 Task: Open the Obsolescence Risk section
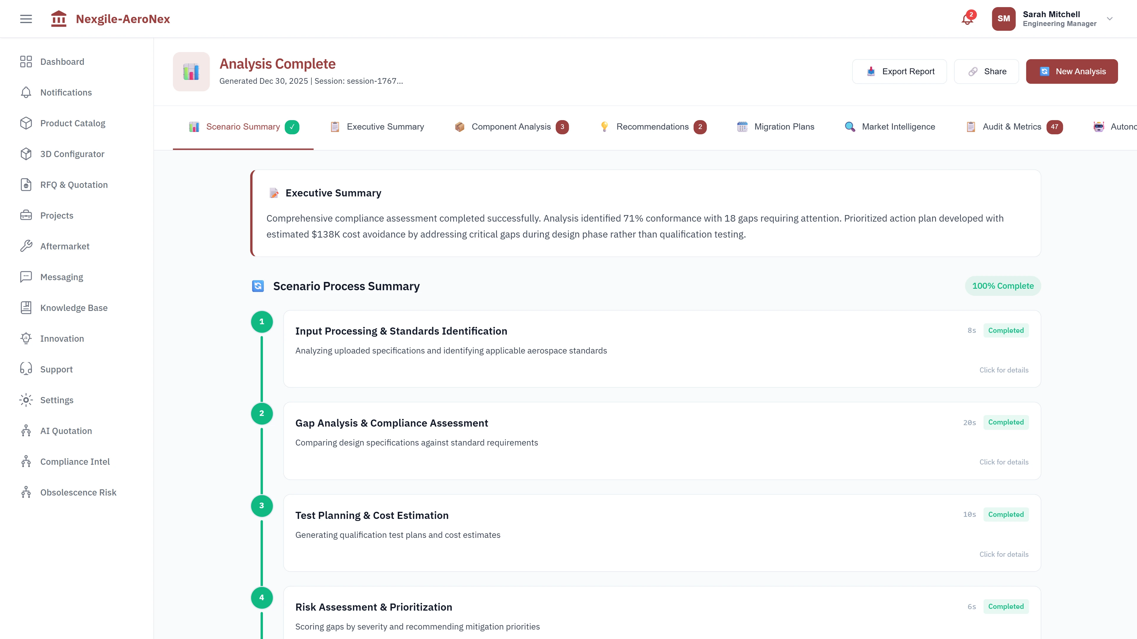click(78, 492)
